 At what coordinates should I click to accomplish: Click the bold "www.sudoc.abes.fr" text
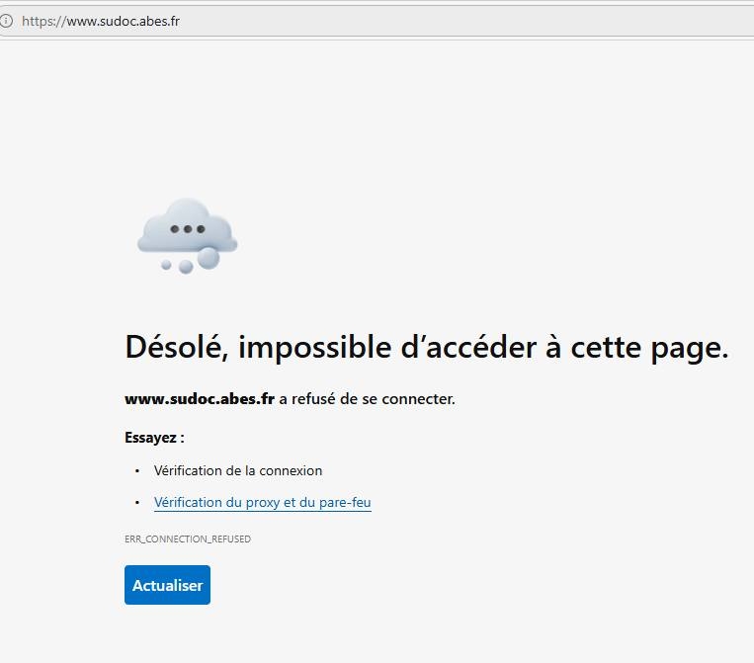(199, 399)
